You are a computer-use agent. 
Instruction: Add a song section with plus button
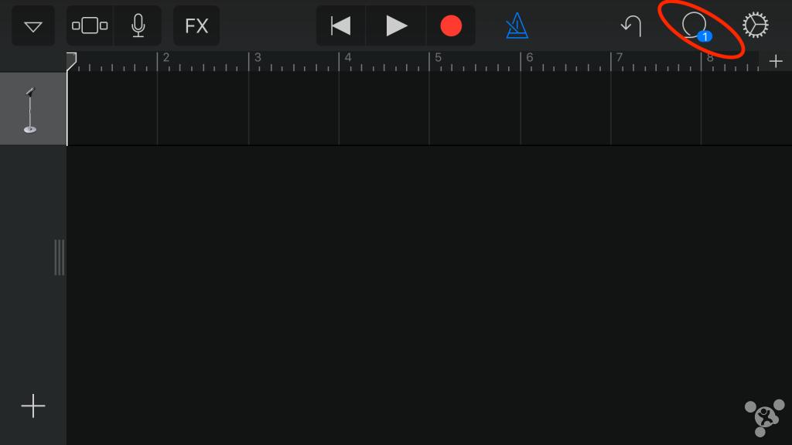coord(776,61)
